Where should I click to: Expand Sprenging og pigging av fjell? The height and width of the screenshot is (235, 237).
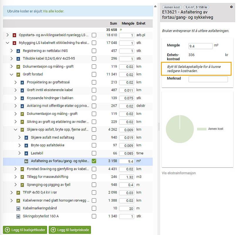[16, 184]
